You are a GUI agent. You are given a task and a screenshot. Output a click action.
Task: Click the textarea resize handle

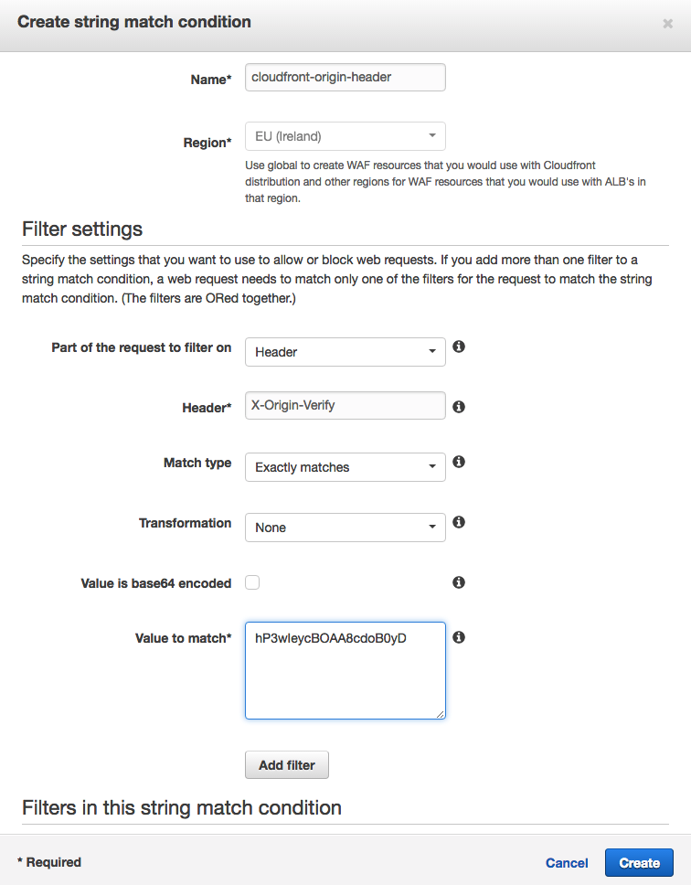tap(440, 714)
